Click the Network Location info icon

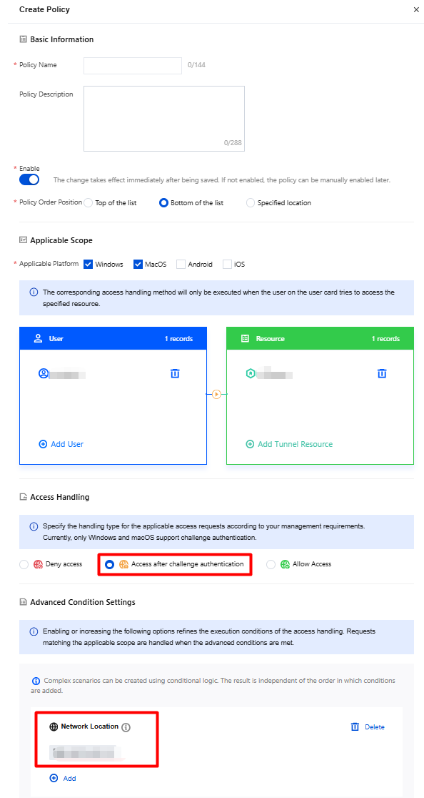(x=126, y=727)
